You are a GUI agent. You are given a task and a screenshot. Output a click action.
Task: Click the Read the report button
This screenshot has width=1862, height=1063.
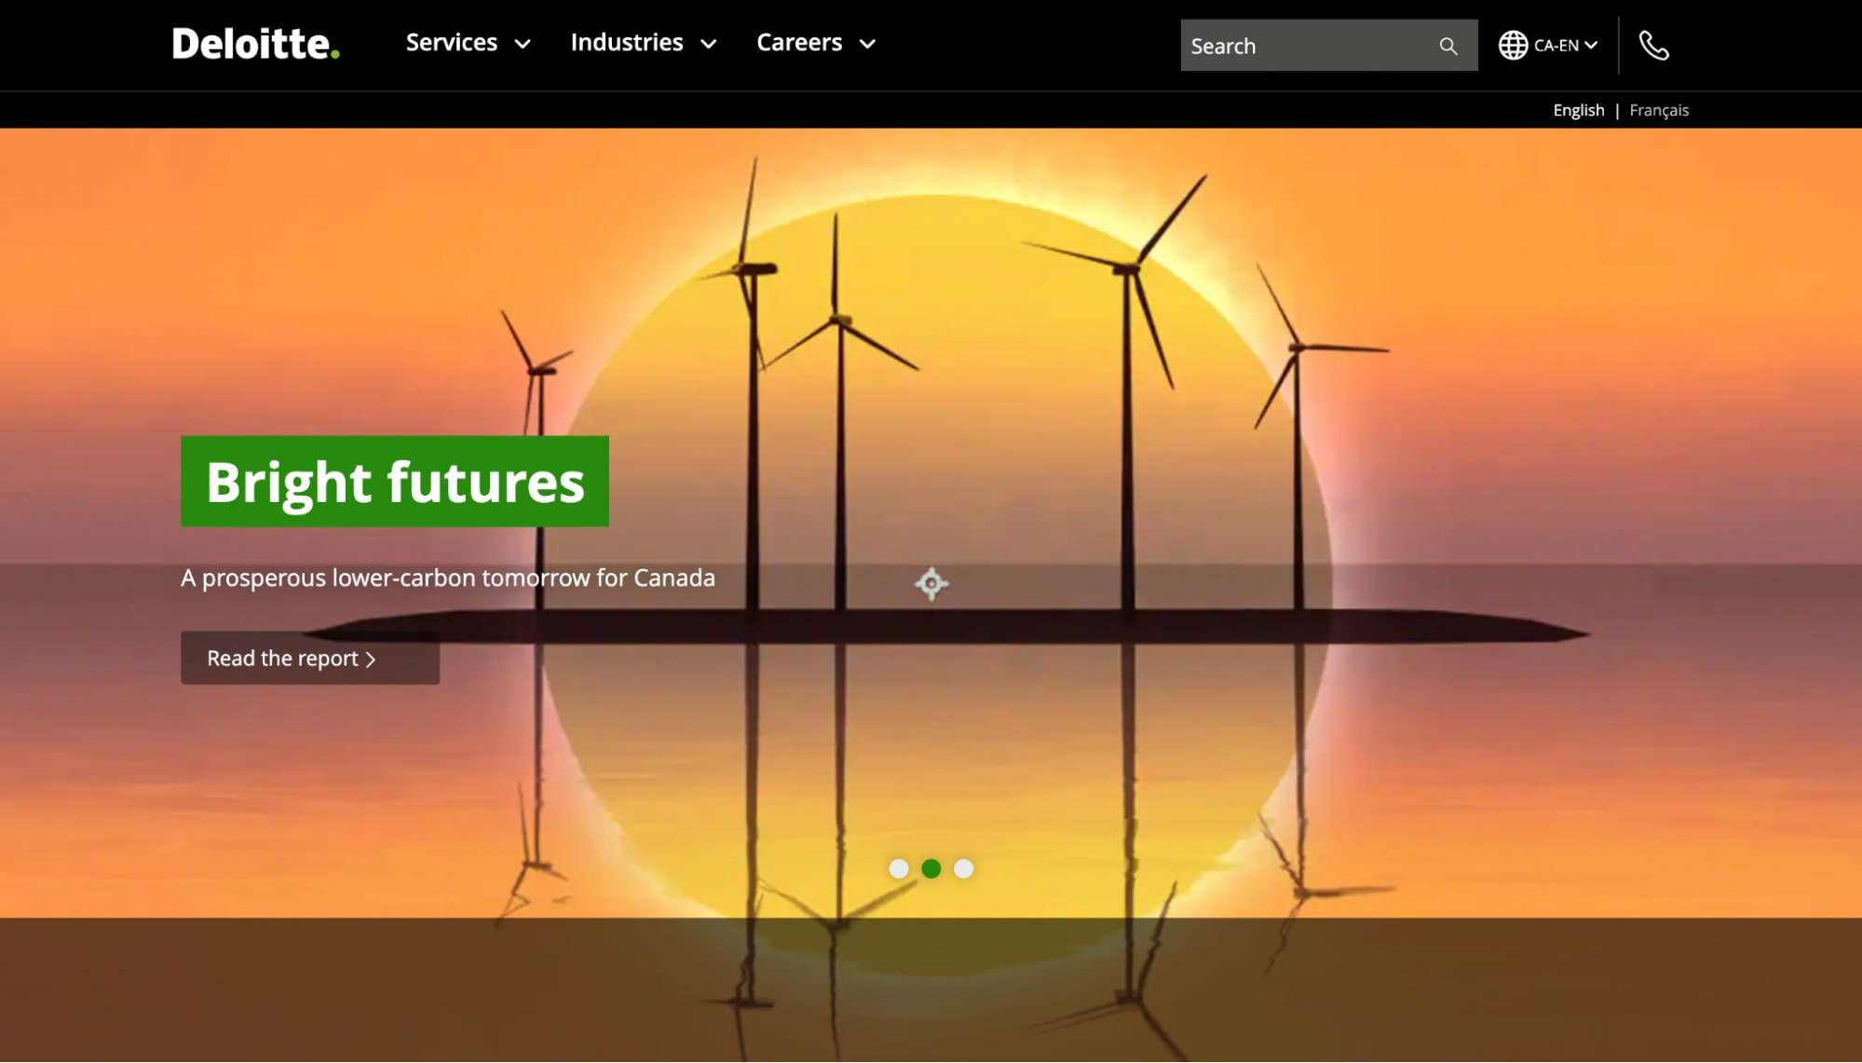click(310, 658)
